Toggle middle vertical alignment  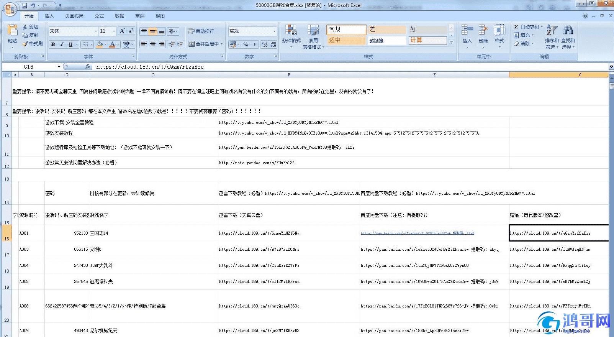click(x=153, y=31)
